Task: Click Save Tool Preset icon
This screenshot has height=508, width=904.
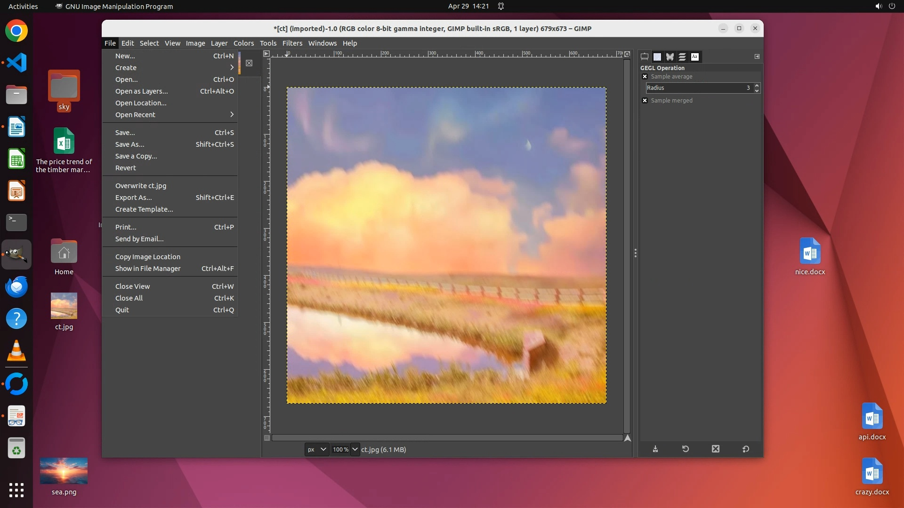Action: point(655,449)
